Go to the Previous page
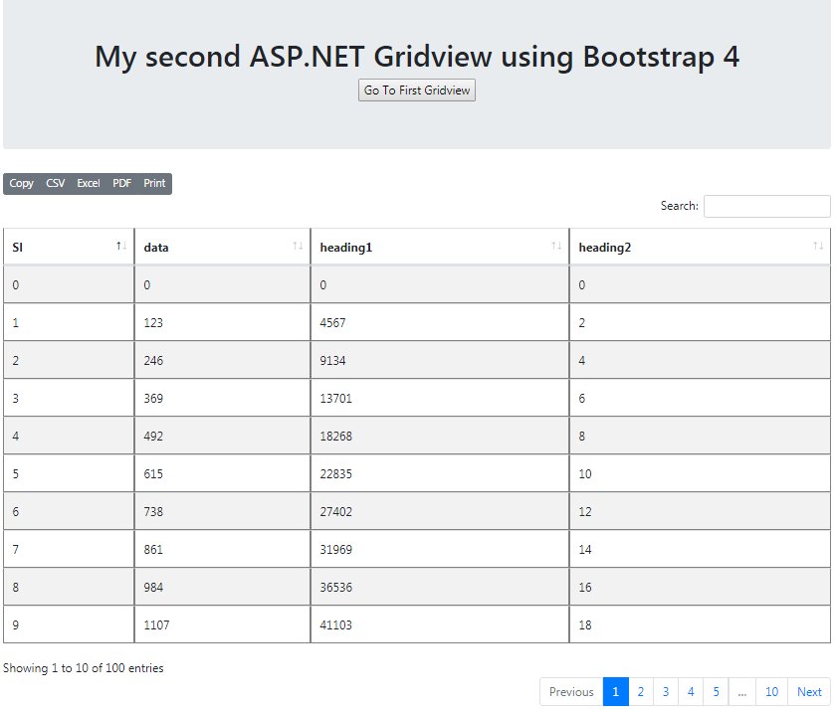The width and height of the screenshot is (835, 710). 571,692
